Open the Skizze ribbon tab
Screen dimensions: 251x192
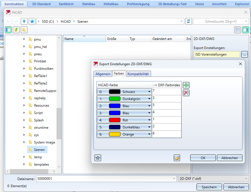point(199,4)
